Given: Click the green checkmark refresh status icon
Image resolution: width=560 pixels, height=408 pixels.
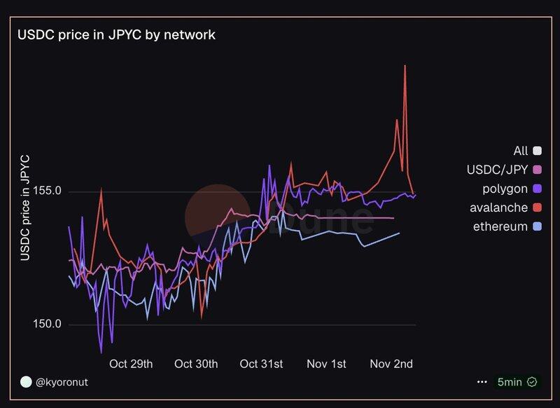Looking at the screenshot, I should point(532,382).
